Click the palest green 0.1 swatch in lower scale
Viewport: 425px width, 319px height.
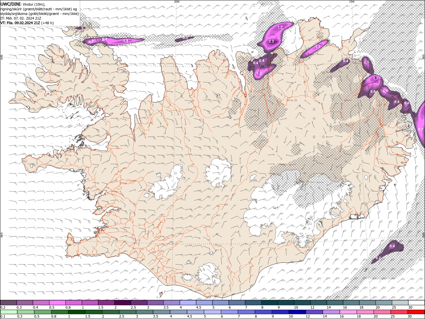pos(9,312)
